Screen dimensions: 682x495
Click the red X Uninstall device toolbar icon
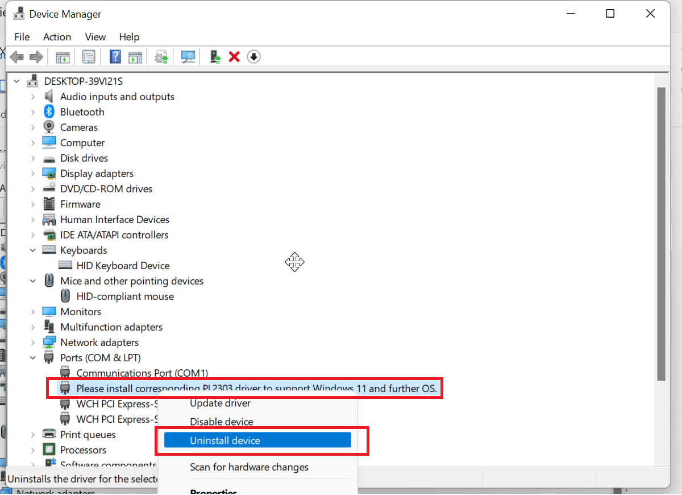pyautogui.click(x=234, y=56)
